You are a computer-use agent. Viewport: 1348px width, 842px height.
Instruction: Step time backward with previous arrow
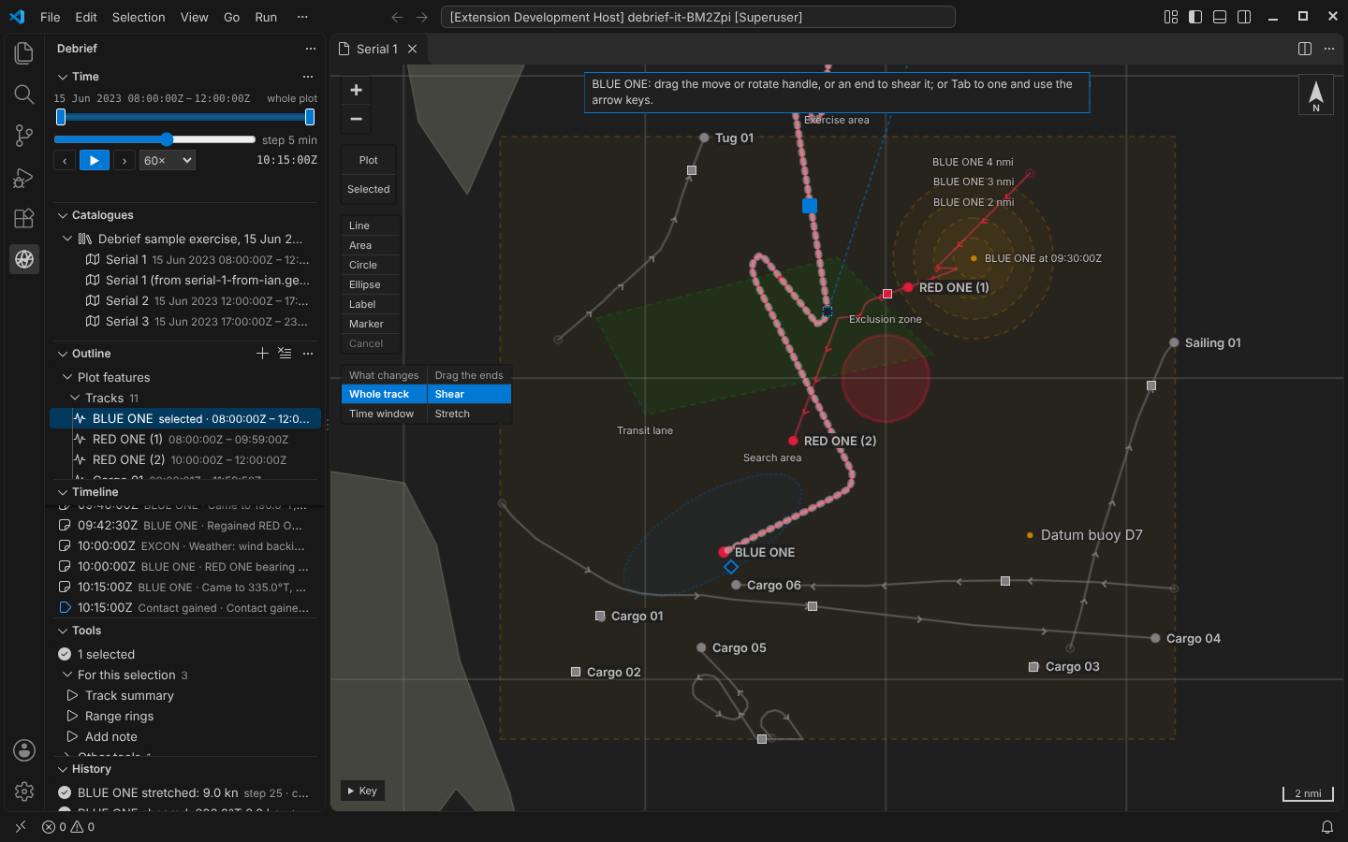pyautogui.click(x=65, y=161)
